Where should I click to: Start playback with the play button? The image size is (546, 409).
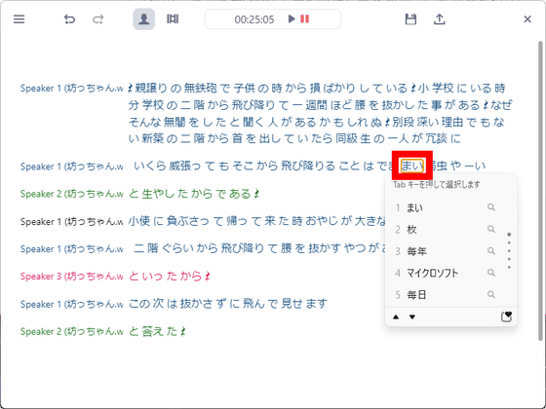[x=292, y=19]
